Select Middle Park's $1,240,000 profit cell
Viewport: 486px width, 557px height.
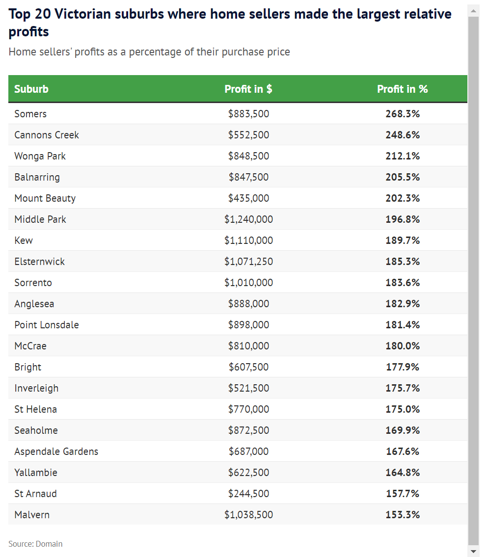[248, 219]
